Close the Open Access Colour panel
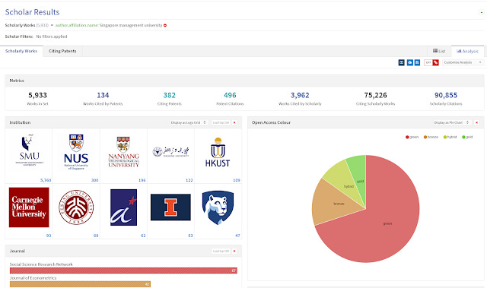 tap(477, 123)
